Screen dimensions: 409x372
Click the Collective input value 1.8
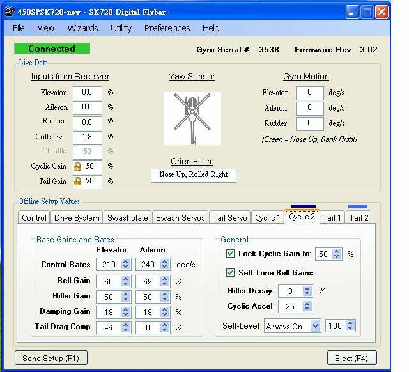[x=88, y=137]
